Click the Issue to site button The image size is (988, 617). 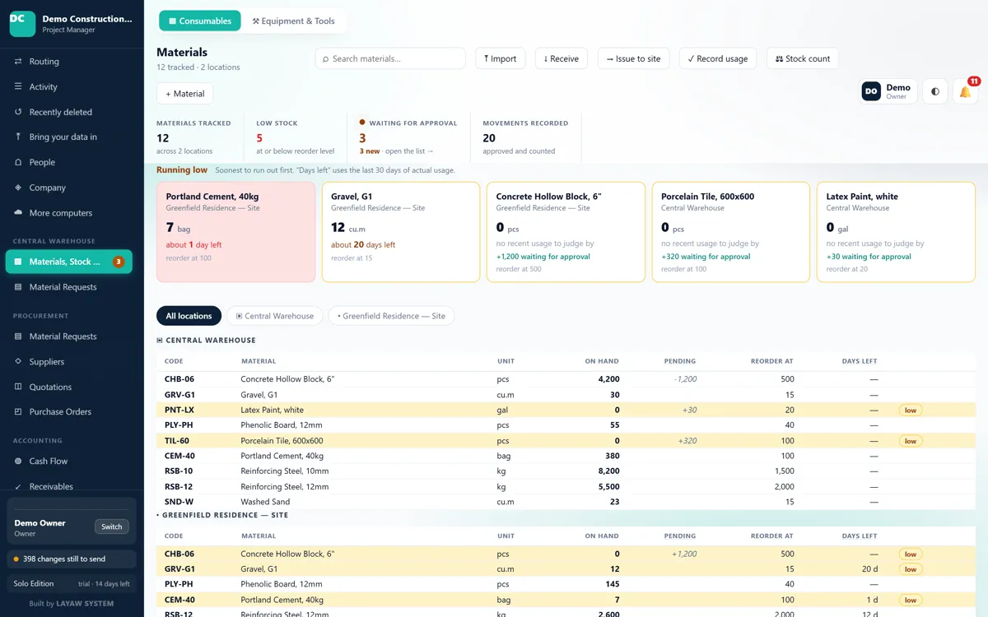pos(633,58)
